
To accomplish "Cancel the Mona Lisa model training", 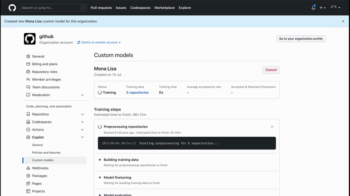I will (271, 70).
